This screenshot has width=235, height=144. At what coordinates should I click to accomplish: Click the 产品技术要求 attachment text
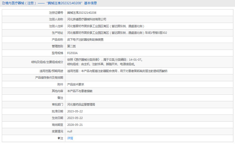click(76, 84)
